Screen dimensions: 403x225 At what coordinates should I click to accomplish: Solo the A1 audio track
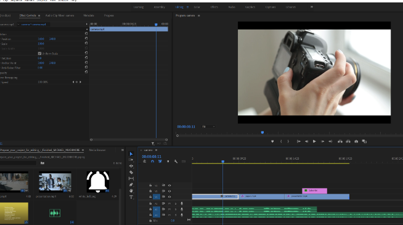click(176, 203)
